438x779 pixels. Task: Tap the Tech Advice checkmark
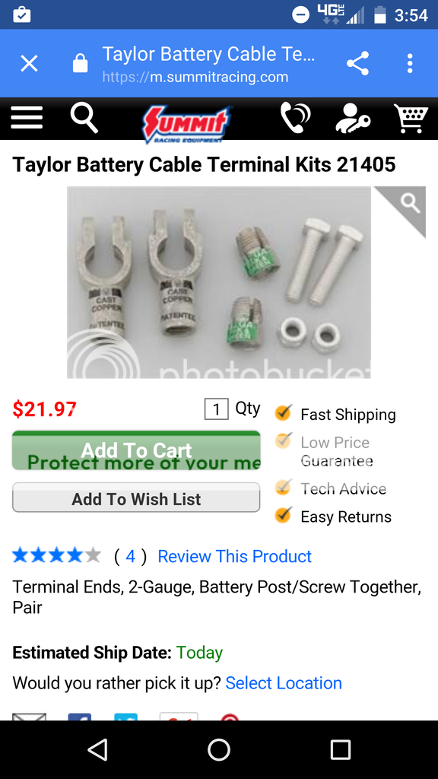pos(283,487)
